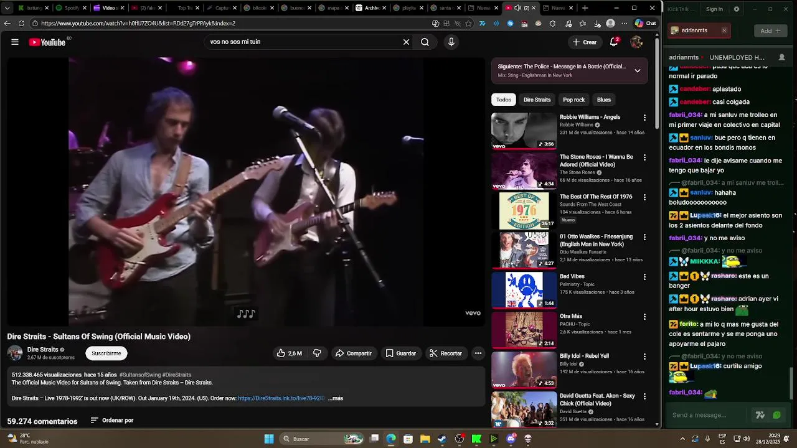
Task: Open the #SultansofSwing hashtag
Action: click(x=140, y=375)
